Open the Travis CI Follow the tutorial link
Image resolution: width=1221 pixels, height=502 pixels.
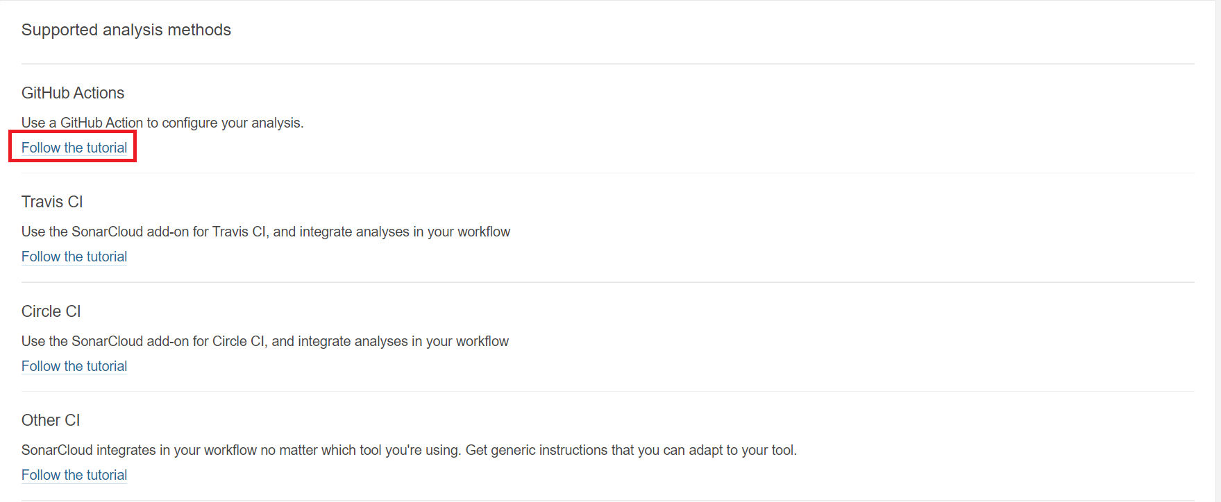[74, 257]
